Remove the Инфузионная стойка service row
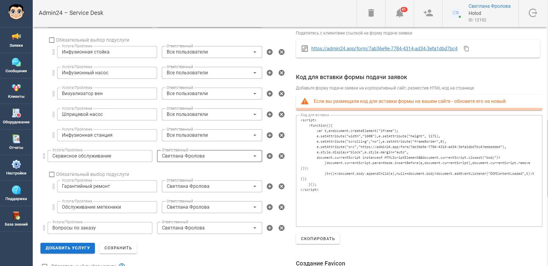 (x=281, y=52)
